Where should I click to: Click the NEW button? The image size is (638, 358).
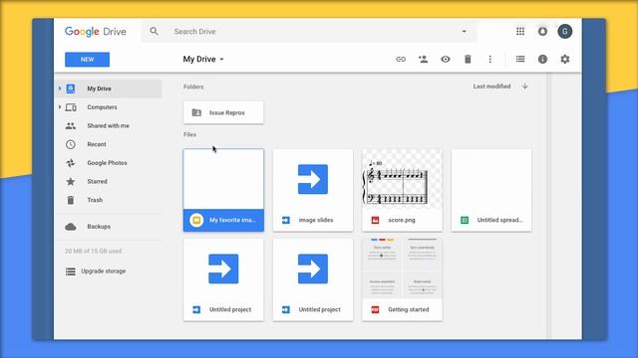(87, 60)
